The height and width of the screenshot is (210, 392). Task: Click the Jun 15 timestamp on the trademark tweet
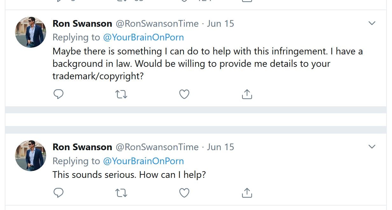coord(220,24)
